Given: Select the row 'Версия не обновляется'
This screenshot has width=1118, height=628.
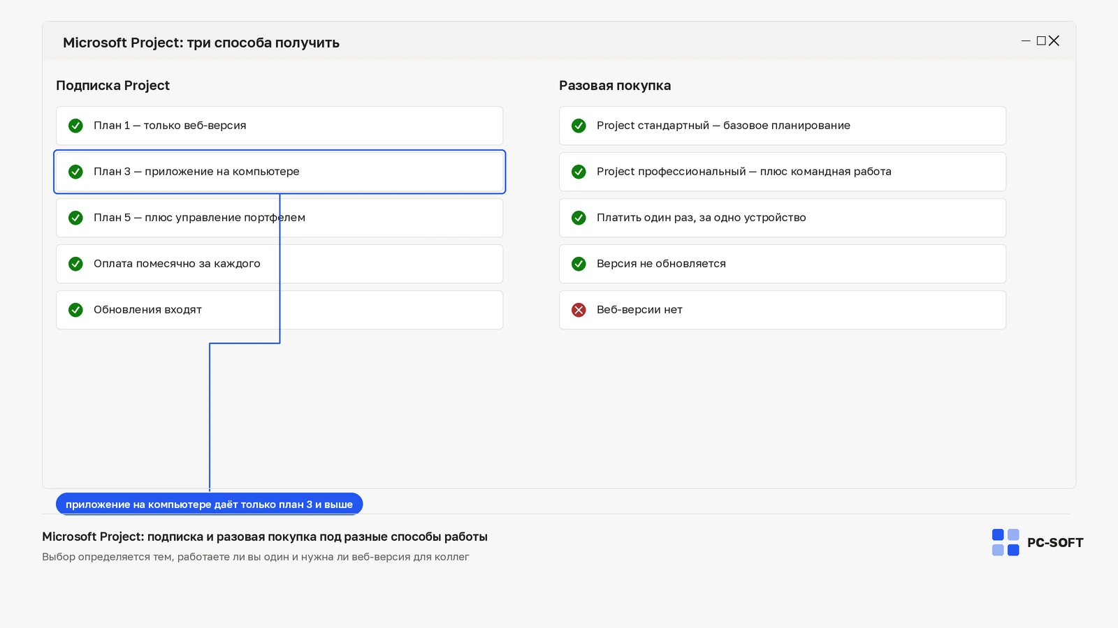Looking at the screenshot, I should pyautogui.click(x=783, y=264).
